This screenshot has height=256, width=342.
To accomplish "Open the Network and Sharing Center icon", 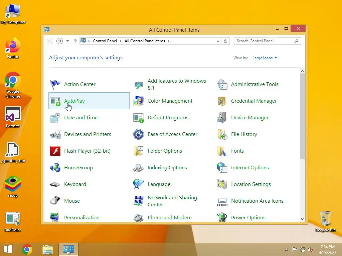I will click(x=139, y=201).
